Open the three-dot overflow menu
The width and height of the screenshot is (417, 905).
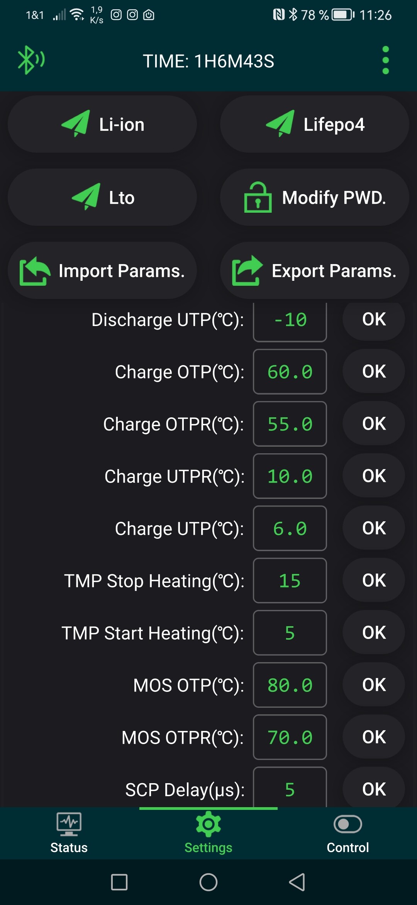click(x=385, y=60)
